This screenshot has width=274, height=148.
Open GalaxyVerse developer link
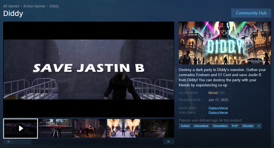tap(218, 108)
